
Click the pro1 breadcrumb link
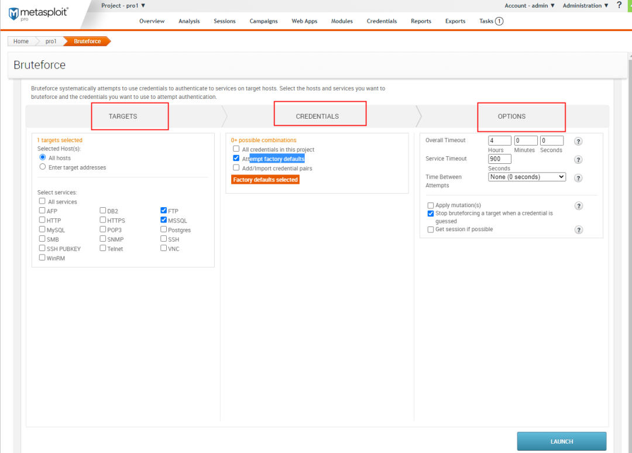[x=51, y=41]
